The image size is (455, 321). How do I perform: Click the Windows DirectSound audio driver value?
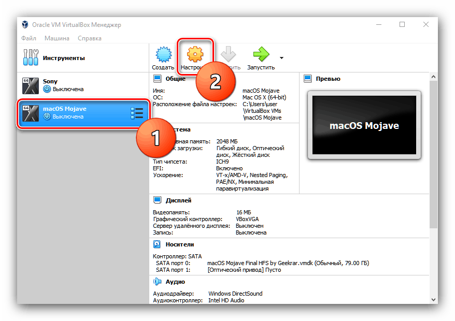[x=235, y=294]
